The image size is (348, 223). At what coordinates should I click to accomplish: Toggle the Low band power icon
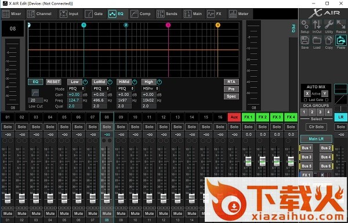point(85,82)
